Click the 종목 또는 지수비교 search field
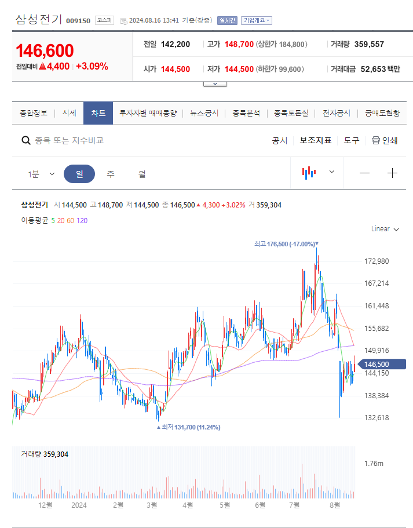 70,140
